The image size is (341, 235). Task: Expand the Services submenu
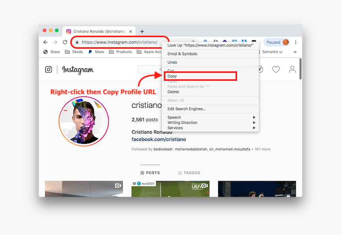click(174, 128)
